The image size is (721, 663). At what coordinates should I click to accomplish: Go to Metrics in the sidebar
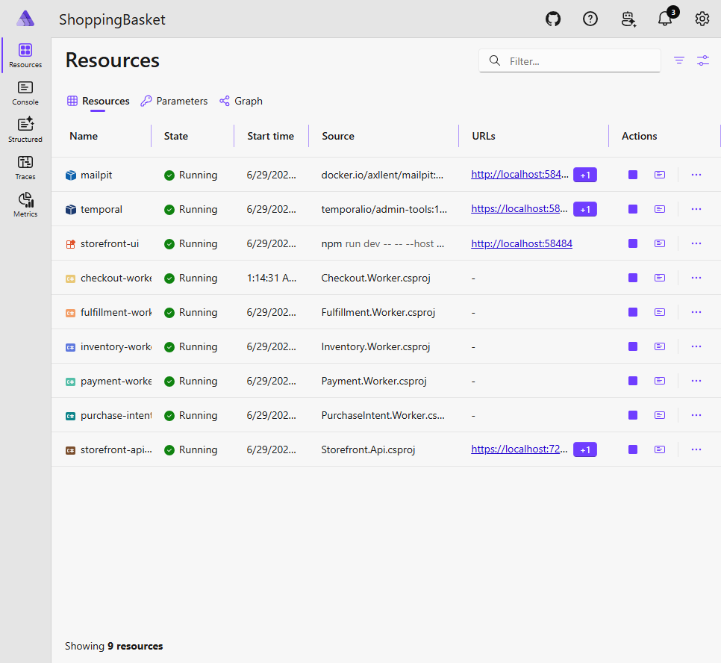[25, 205]
